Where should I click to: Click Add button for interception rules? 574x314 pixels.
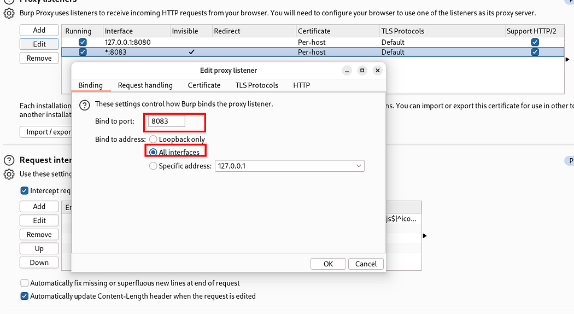coord(39,206)
